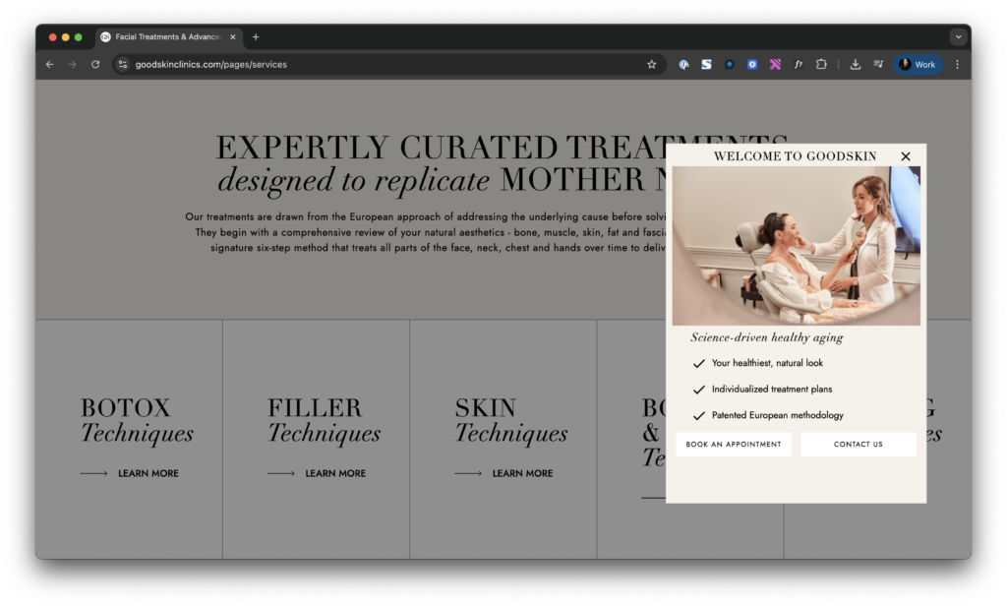
Task: Go back using the back arrow icon
Action: point(49,64)
